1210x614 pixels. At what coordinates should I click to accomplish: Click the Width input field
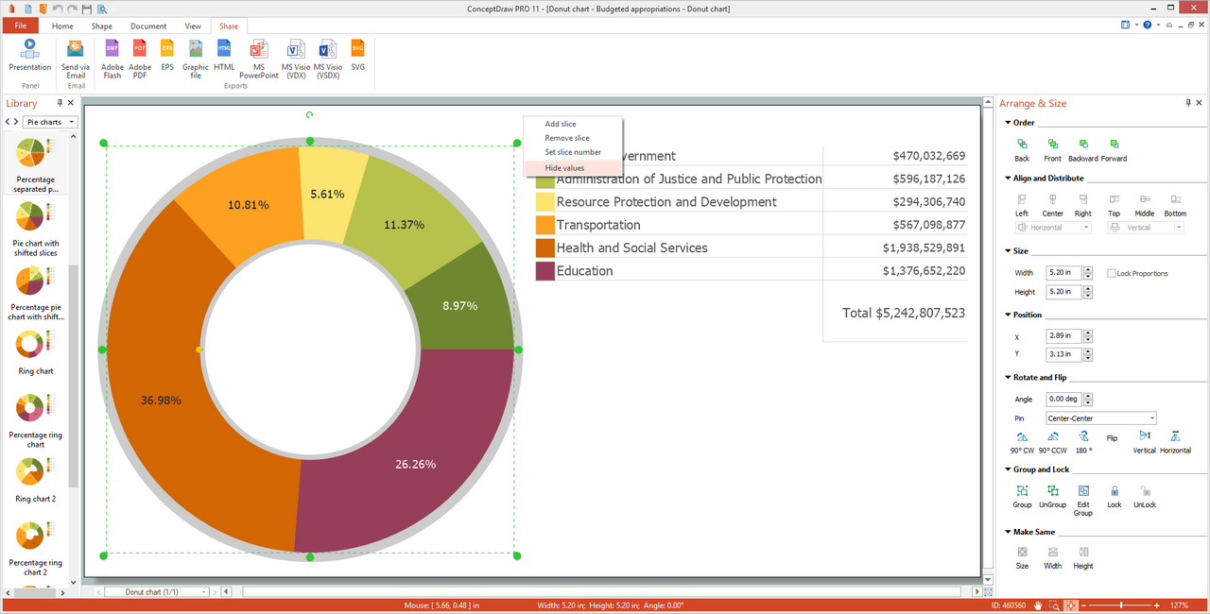(x=1063, y=273)
